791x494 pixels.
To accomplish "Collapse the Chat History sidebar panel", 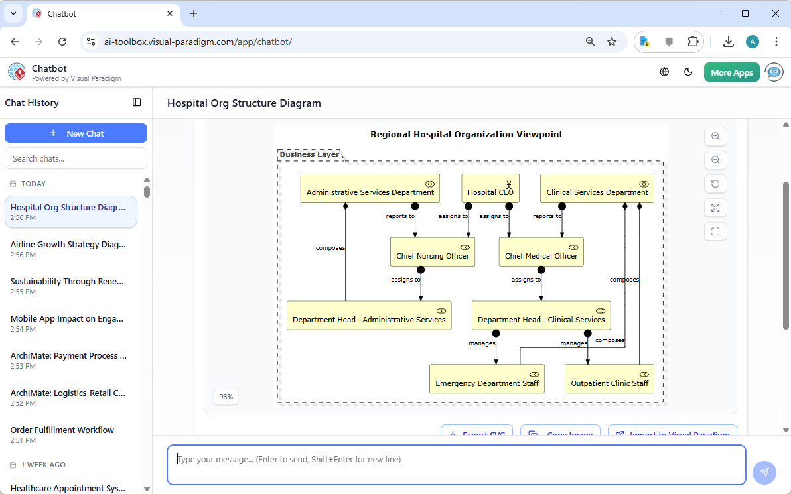I will click(x=137, y=103).
